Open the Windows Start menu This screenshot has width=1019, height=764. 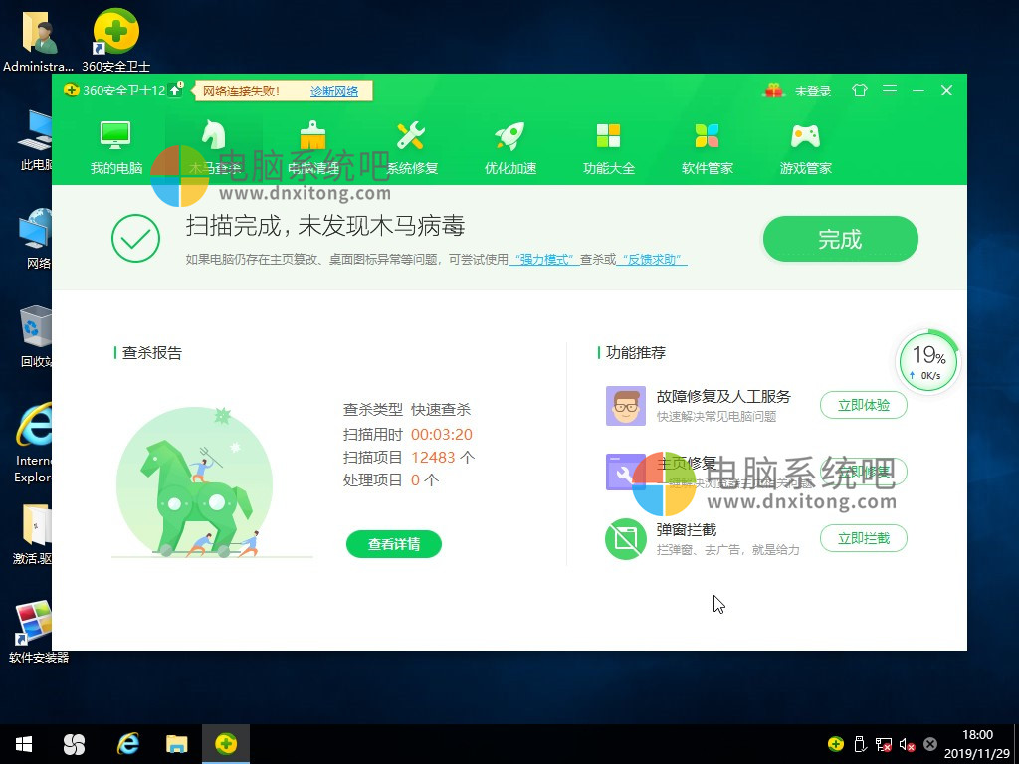click(24, 743)
